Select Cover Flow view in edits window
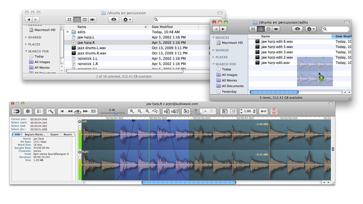 (x=276, y=29)
